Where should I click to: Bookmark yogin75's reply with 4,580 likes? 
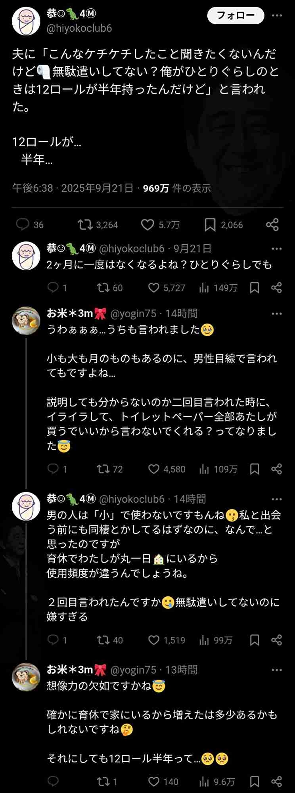tap(255, 469)
